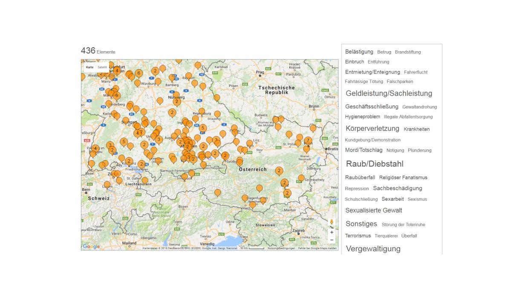Open the Entmietung/Enteignung tag
The width and height of the screenshot is (525, 295).
point(372,72)
